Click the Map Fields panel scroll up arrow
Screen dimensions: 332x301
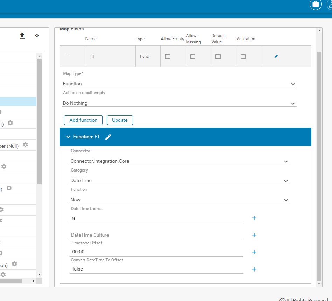point(319,31)
